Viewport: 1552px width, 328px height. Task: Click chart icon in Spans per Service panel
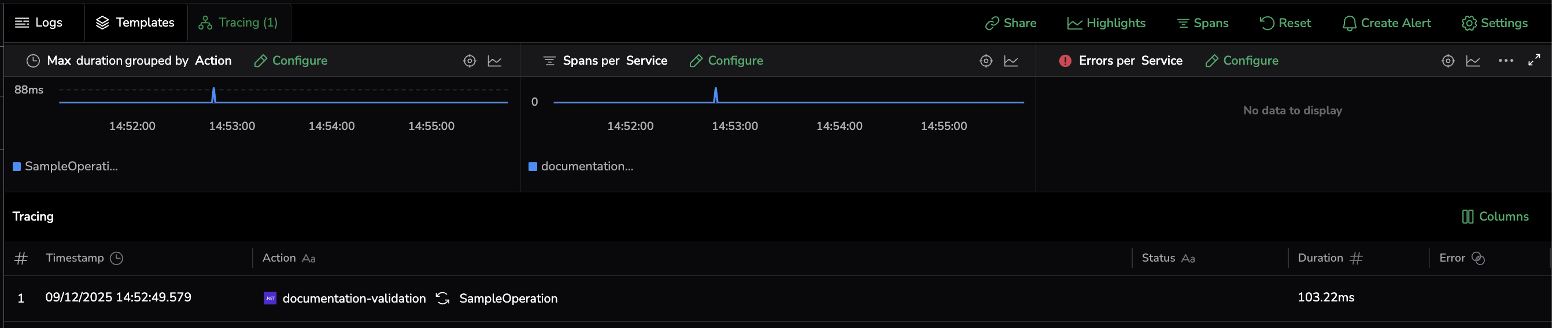pyautogui.click(x=1010, y=61)
